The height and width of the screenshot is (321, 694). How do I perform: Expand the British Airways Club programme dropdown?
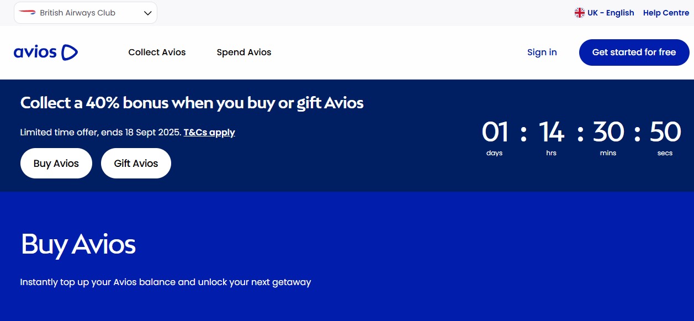pyautogui.click(x=86, y=12)
